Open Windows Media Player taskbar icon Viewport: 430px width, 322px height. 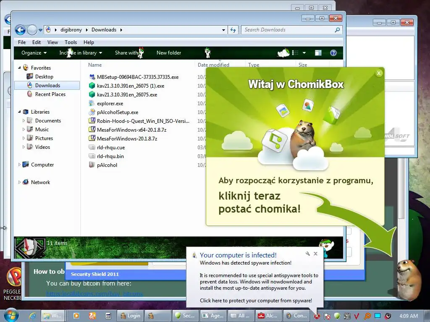click(76, 316)
